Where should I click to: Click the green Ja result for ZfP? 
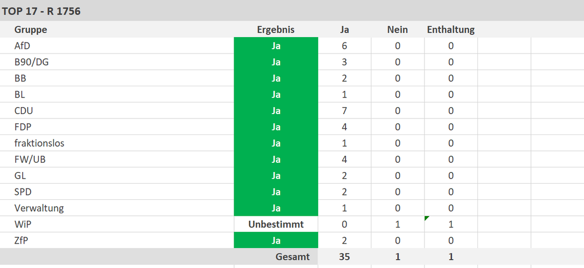[x=275, y=241]
